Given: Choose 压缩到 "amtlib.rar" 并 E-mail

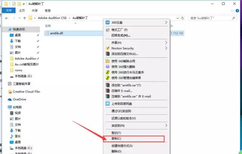Looking at the screenshot, I should [137, 96].
